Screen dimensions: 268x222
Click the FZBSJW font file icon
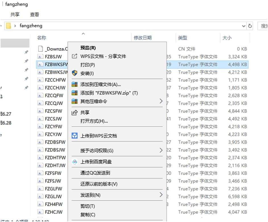(x=40, y=57)
